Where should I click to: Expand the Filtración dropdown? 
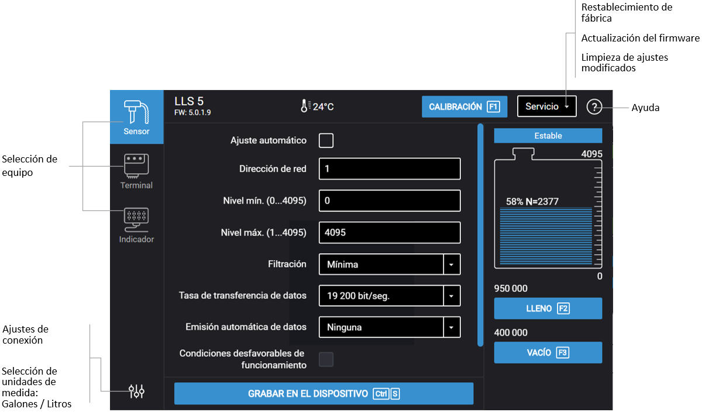(451, 264)
